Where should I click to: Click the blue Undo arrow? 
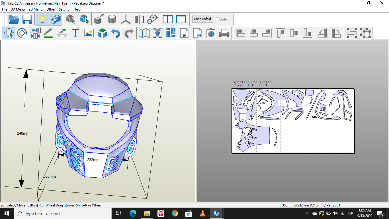(x=116, y=33)
